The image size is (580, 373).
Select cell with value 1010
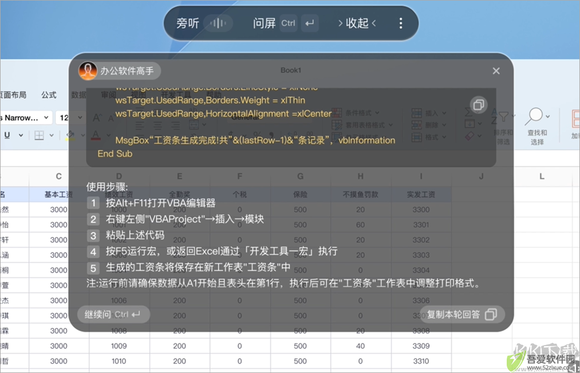pyautogui.click(x=119, y=361)
